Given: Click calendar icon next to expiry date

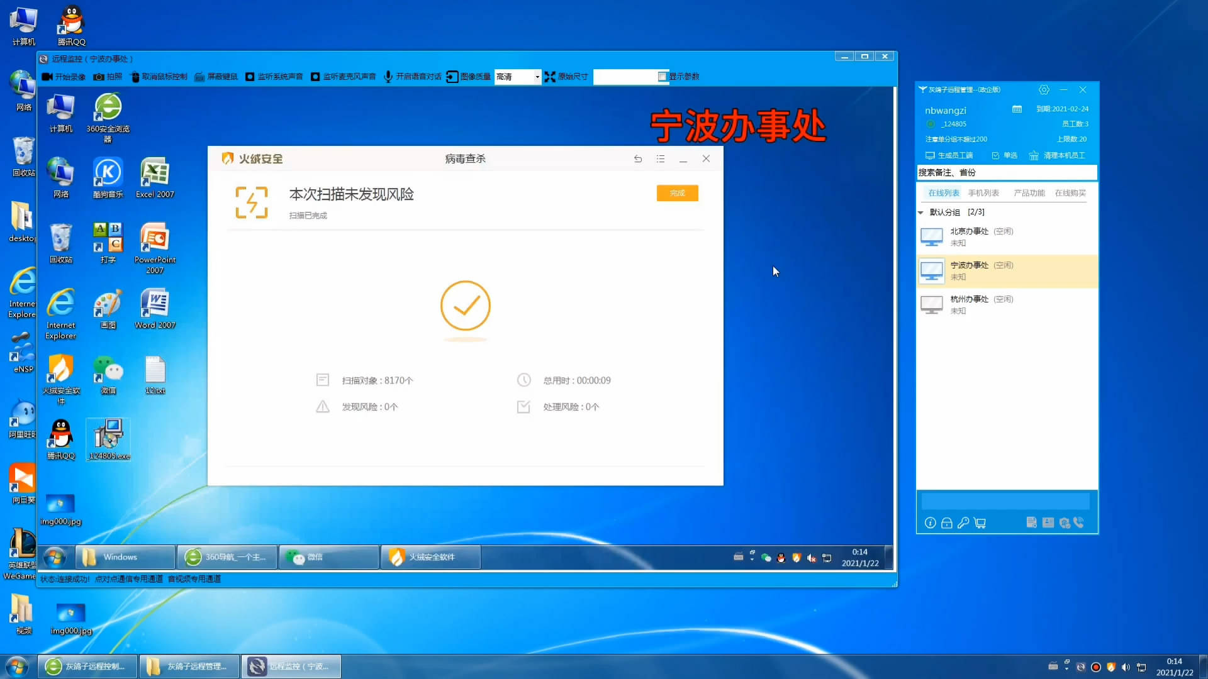Looking at the screenshot, I should [1017, 109].
